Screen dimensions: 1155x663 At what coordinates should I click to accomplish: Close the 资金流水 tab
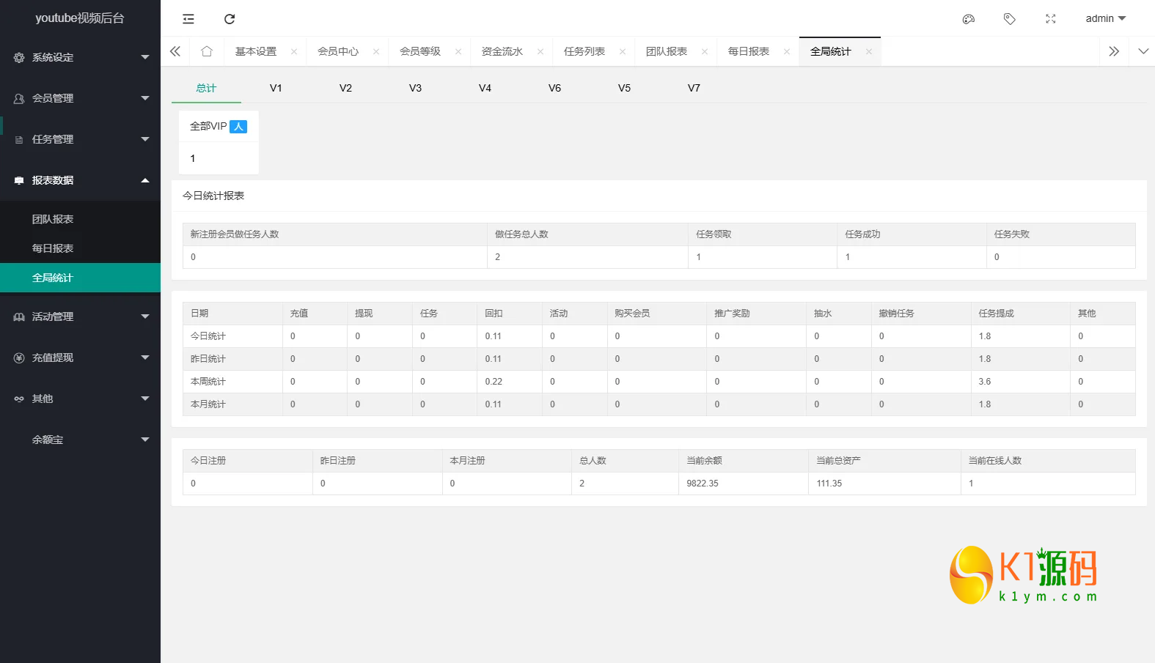tap(540, 51)
